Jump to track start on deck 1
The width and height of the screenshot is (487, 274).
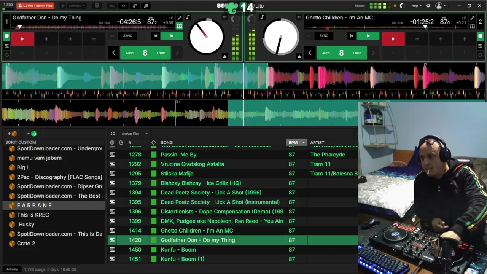(155, 36)
